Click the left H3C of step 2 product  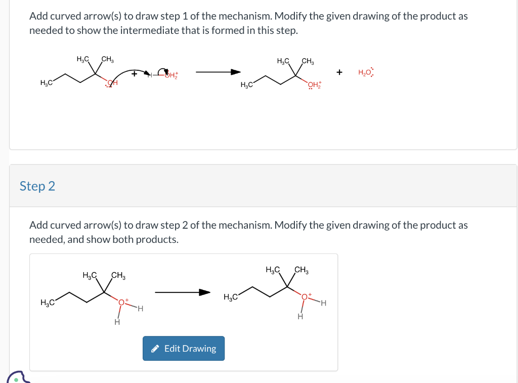(x=231, y=297)
